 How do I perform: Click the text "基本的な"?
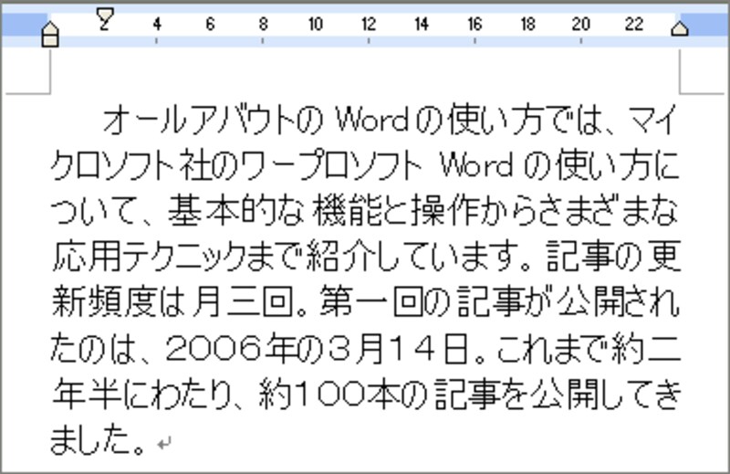coord(235,212)
